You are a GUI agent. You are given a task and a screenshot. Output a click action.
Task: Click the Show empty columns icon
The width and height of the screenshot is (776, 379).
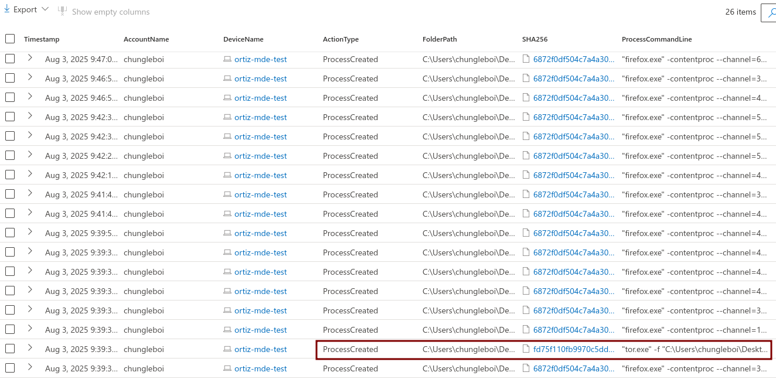tap(62, 11)
